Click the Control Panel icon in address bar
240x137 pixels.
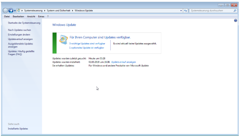coord(19,10)
